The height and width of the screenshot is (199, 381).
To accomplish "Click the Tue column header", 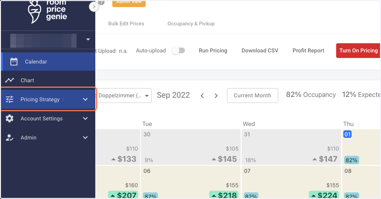I will (147, 124).
